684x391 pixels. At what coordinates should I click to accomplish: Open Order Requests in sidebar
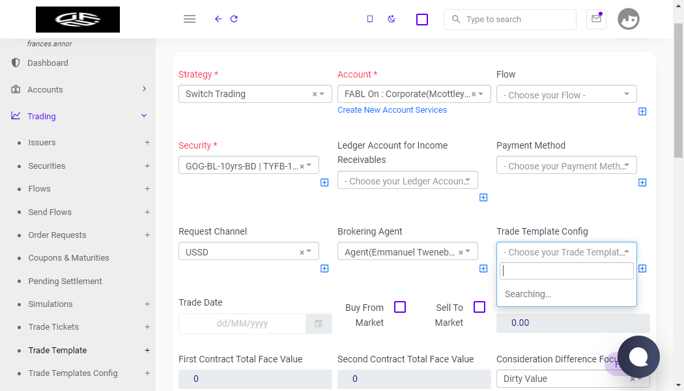click(57, 235)
